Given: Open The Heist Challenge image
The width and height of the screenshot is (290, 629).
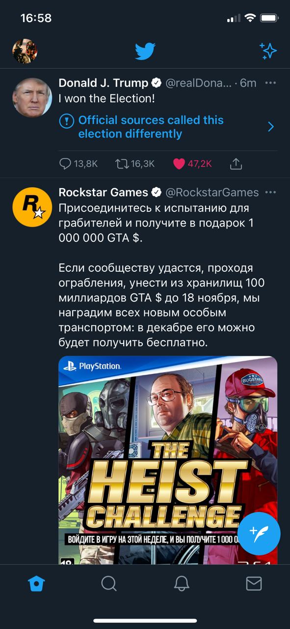Looking at the screenshot, I should pyautogui.click(x=168, y=460).
